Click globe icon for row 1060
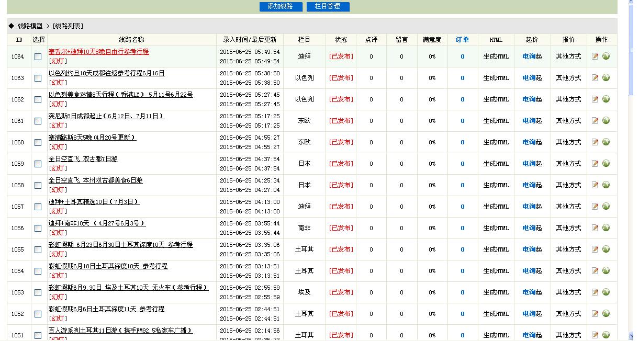 (x=606, y=142)
